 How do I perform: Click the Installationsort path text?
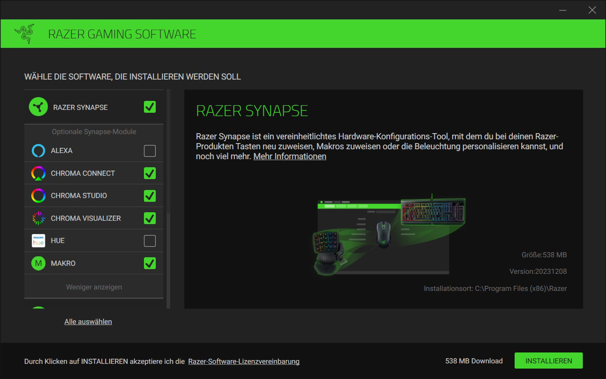click(495, 289)
